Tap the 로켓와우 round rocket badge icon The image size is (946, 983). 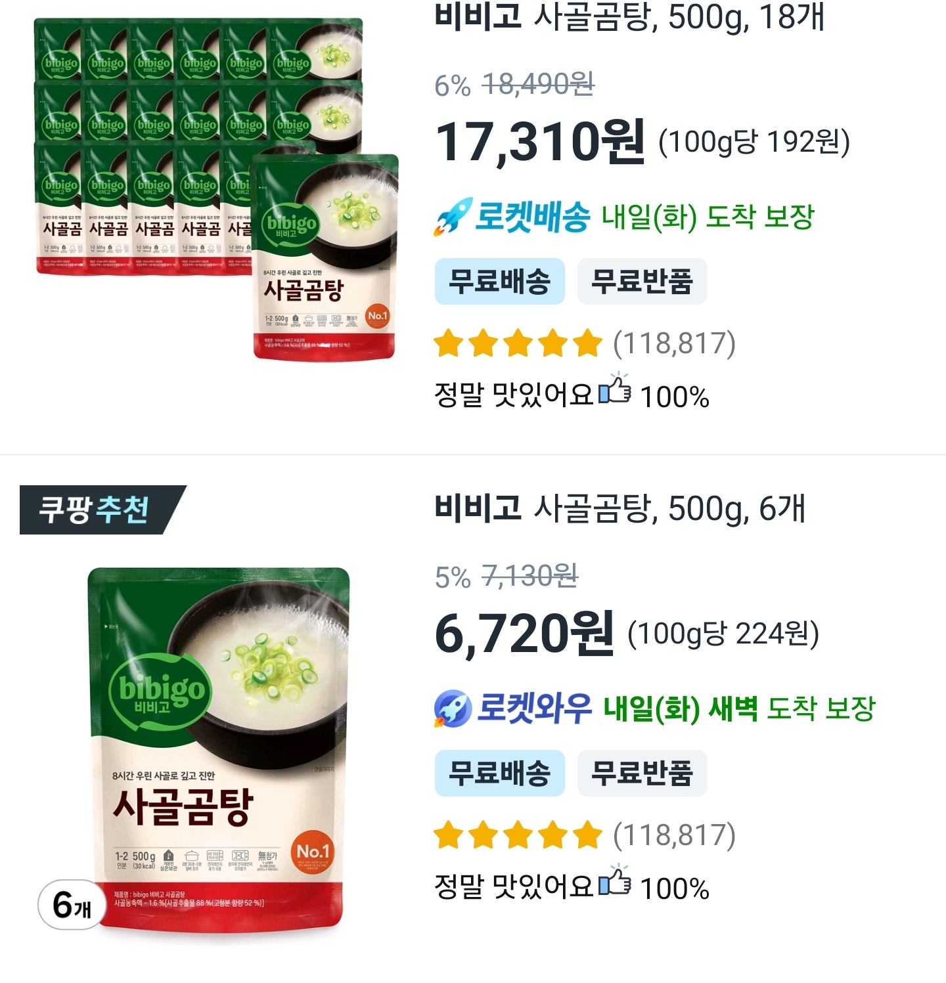[x=453, y=709]
